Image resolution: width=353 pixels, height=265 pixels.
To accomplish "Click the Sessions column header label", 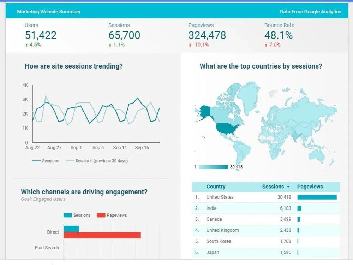I will coord(273,187).
